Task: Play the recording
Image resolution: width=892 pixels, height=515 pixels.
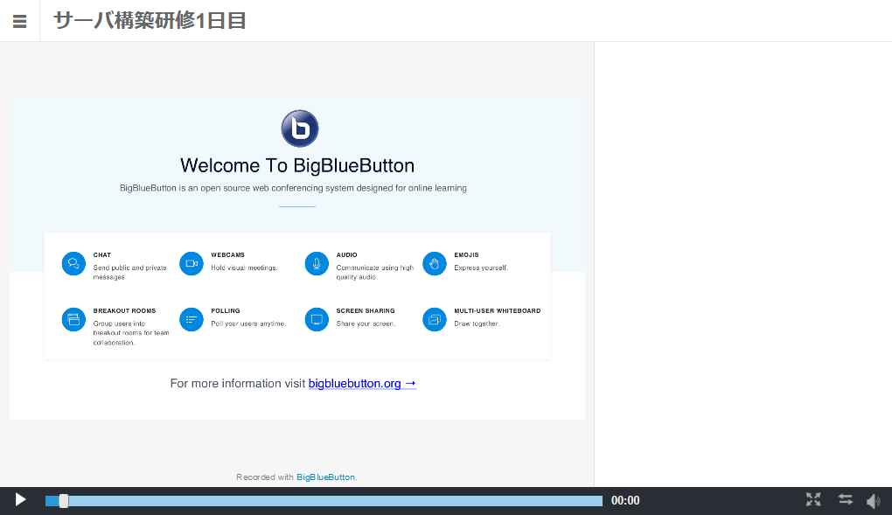Action: (20, 500)
